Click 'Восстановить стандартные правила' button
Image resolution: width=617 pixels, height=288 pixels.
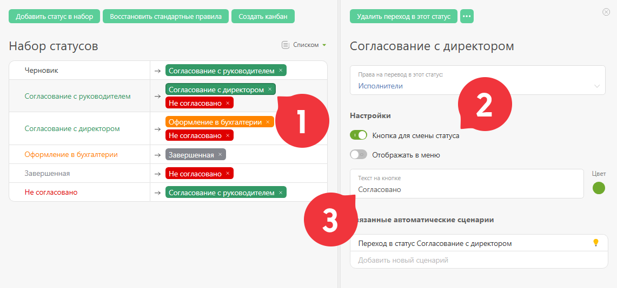click(165, 17)
